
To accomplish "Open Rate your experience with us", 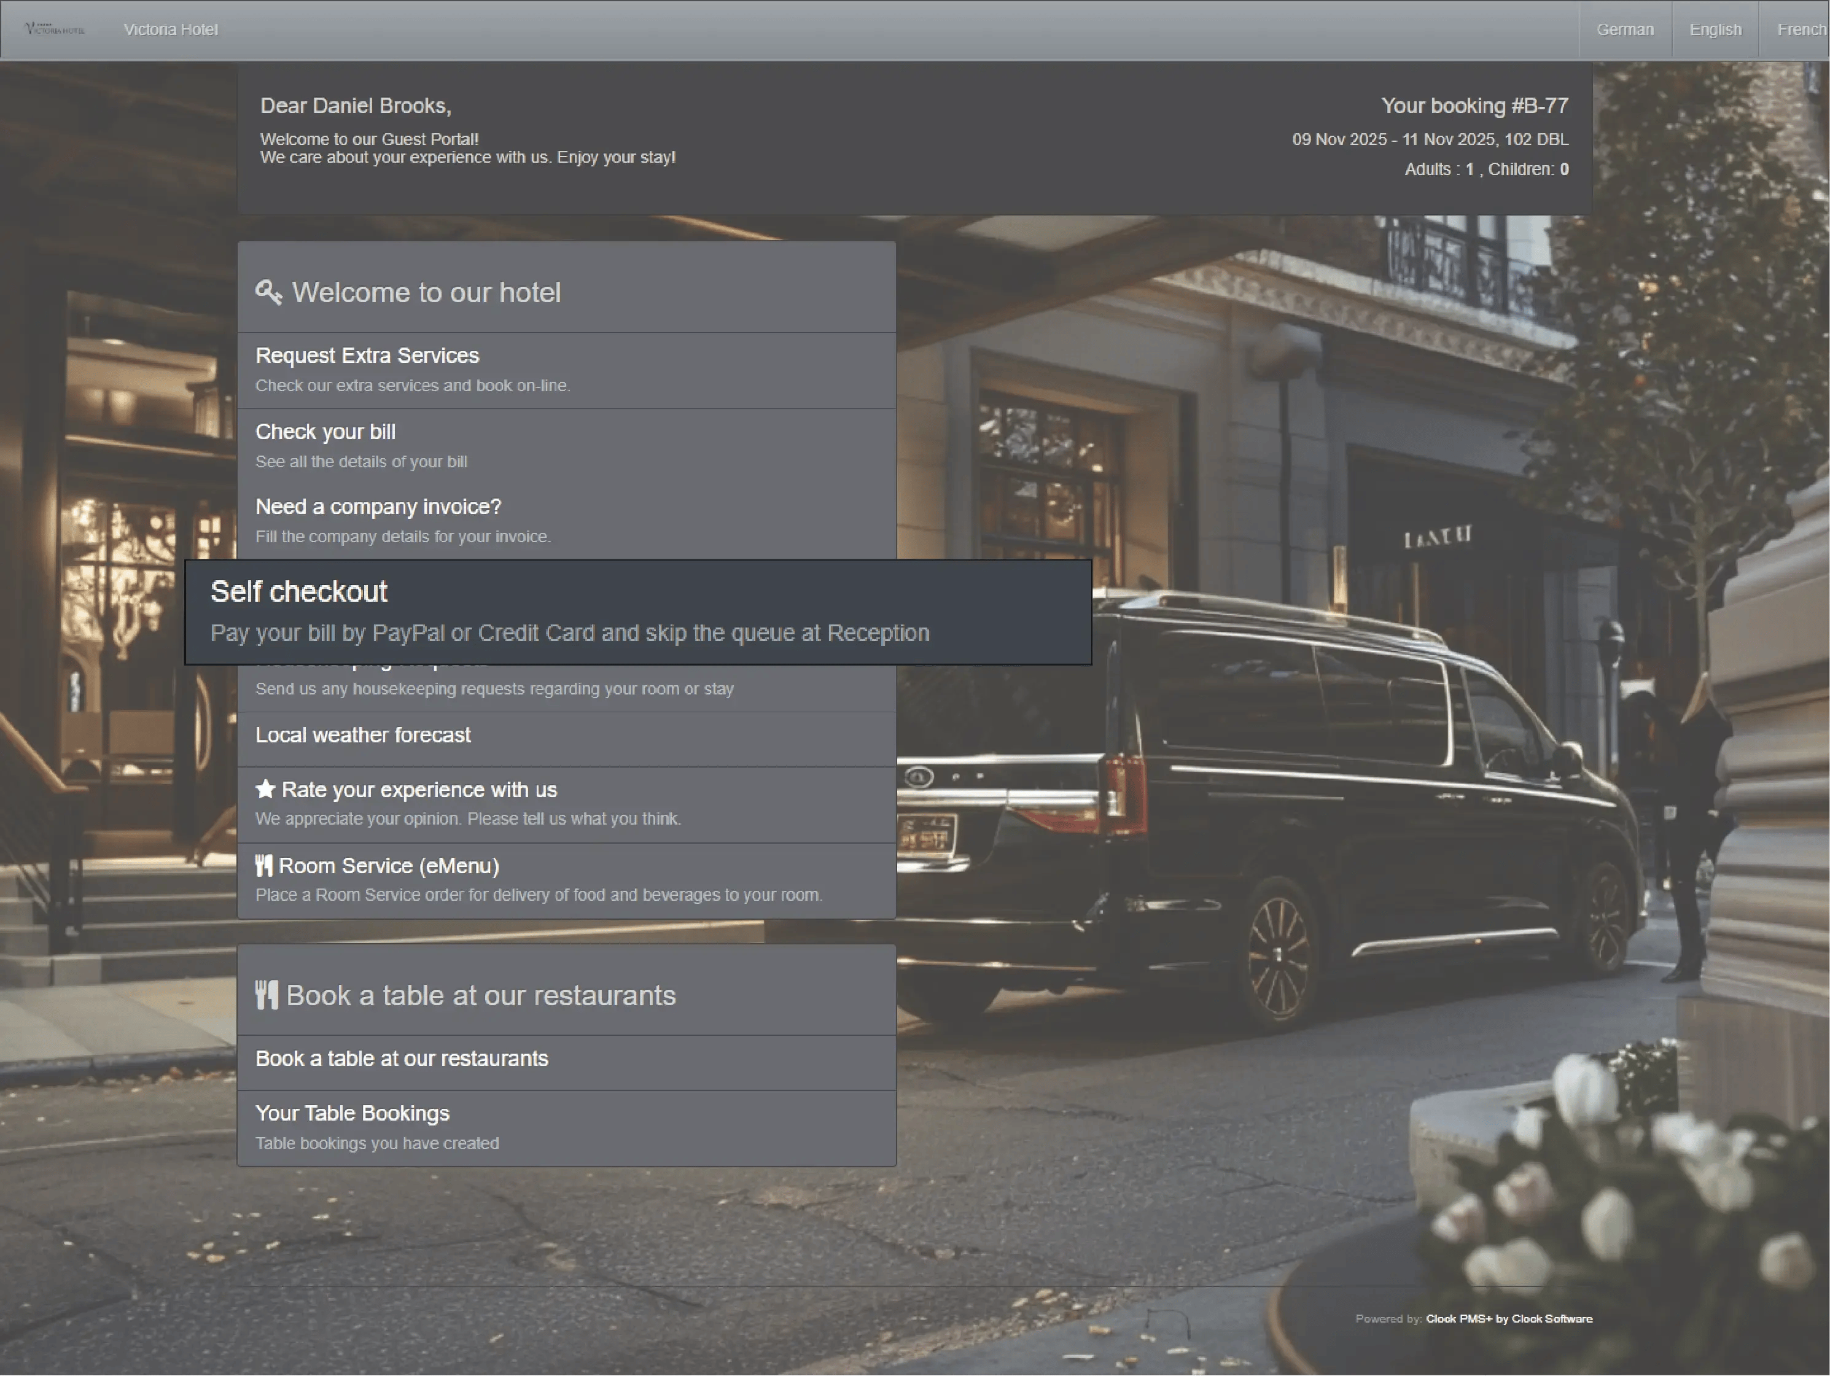I will (419, 790).
